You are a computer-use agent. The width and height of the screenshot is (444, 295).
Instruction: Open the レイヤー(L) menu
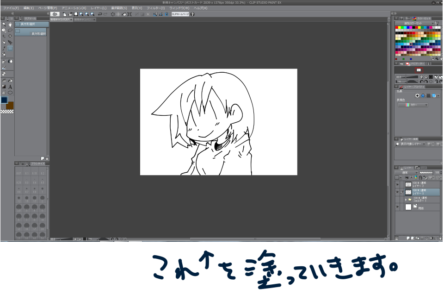pyautogui.click(x=99, y=8)
